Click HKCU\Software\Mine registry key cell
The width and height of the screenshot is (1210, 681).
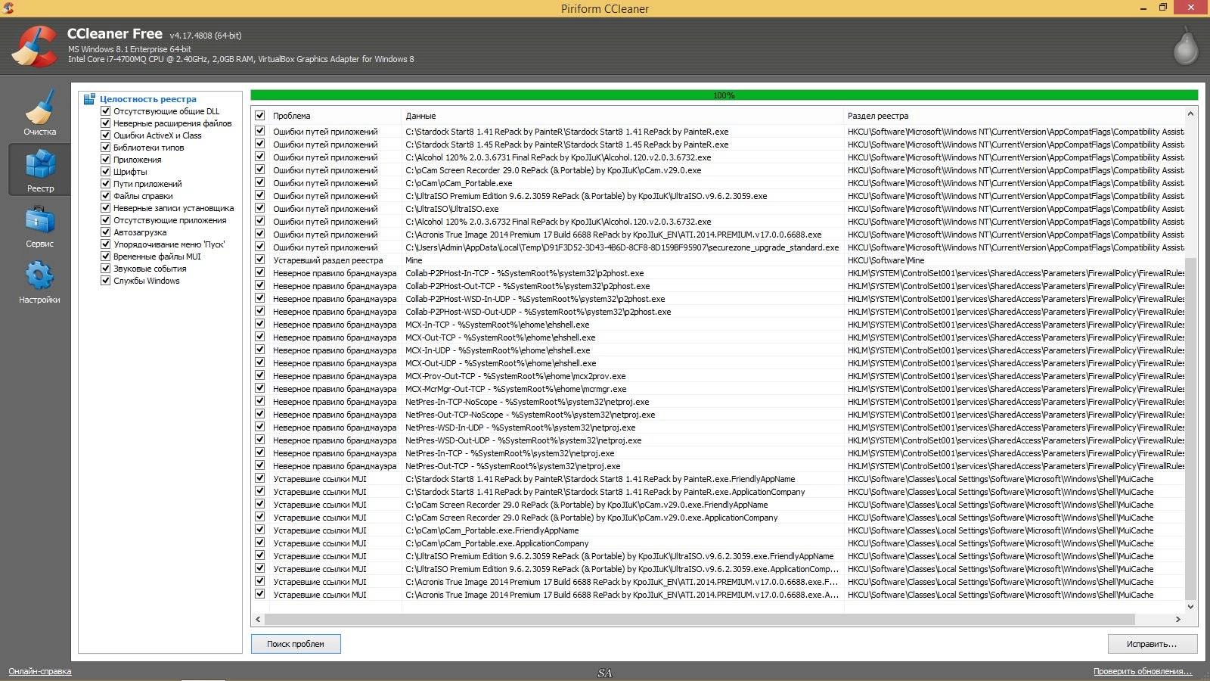click(886, 260)
